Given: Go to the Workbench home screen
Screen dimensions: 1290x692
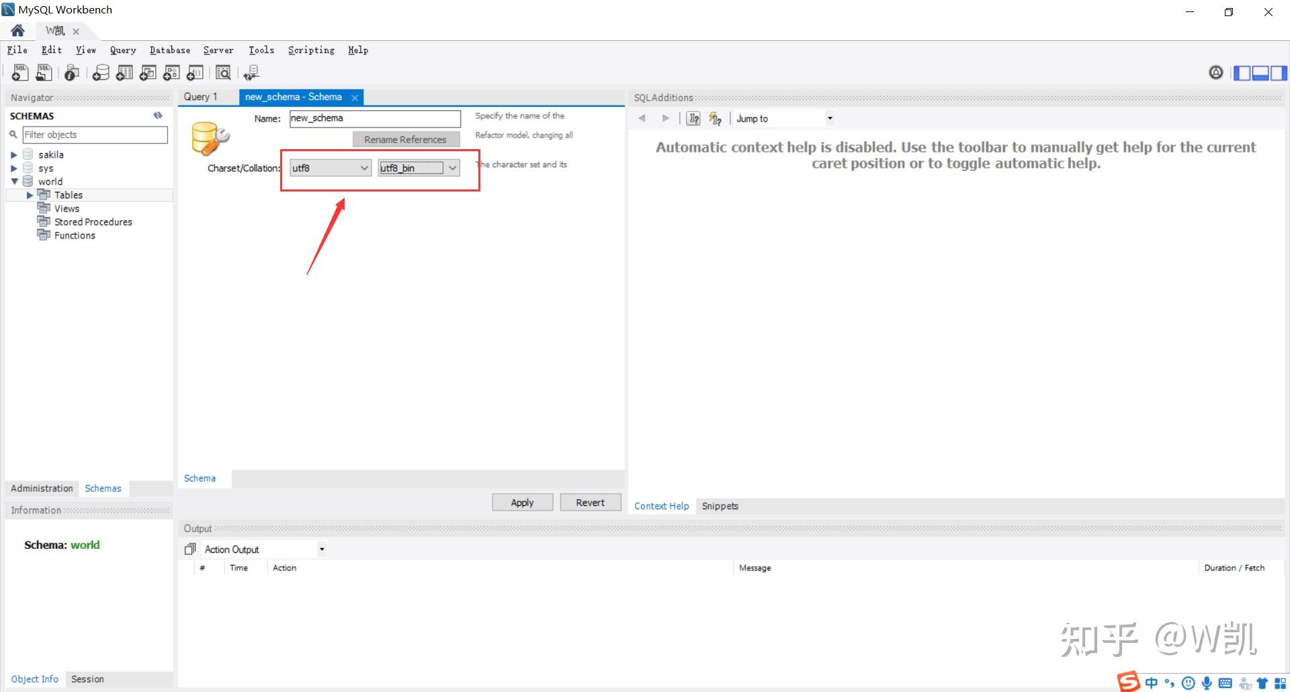Looking at the screenshot, I should [x=17, y=30].
